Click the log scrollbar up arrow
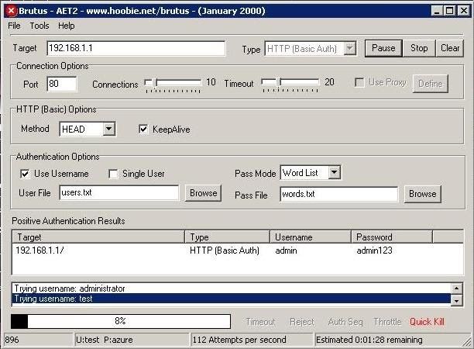Image resolution: width=474 pixels, height=349 pixels. click(x=456, y=289)
